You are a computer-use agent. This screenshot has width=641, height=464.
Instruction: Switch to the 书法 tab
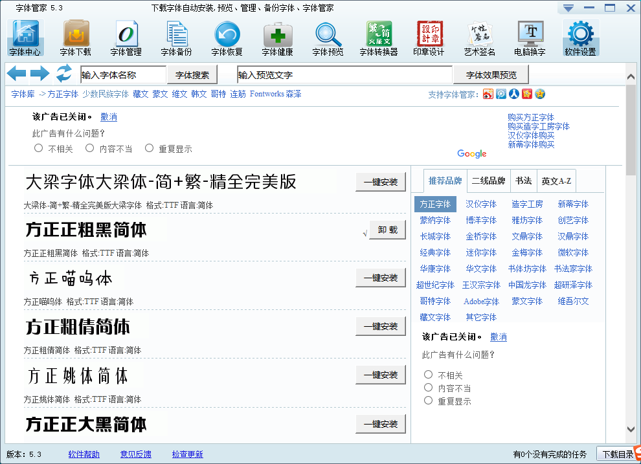[524, 181]
